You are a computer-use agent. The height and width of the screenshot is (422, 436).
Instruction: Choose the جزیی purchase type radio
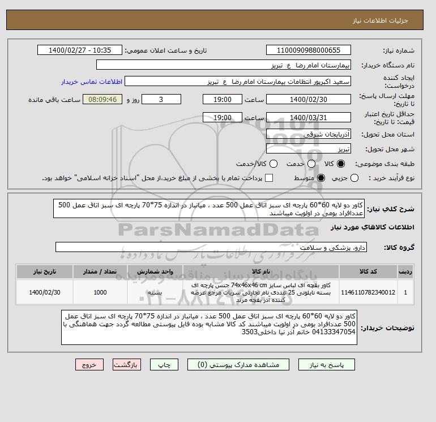[354, 178]
